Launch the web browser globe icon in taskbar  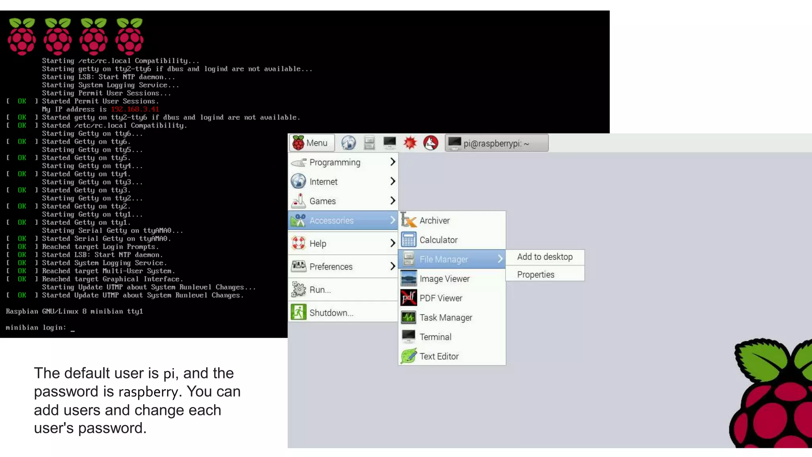(349, 143)
